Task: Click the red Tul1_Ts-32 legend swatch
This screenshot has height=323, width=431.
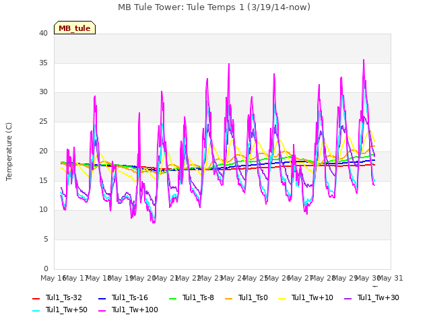Action: point(36,299)
